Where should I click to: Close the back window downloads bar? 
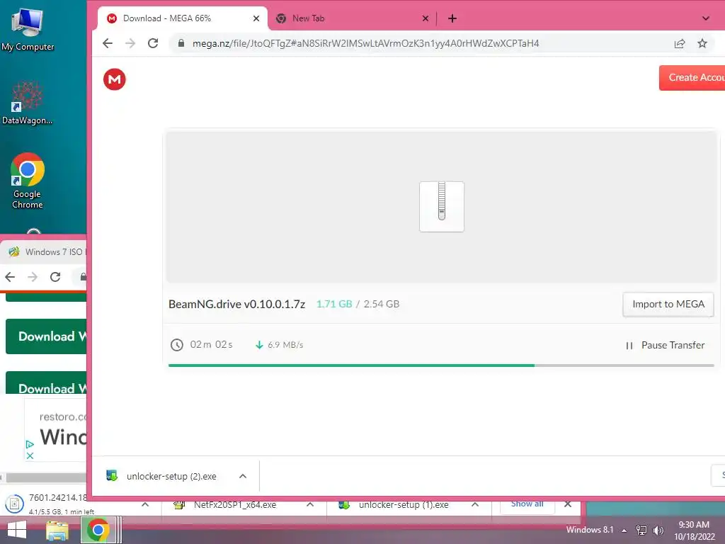point(568,504)
